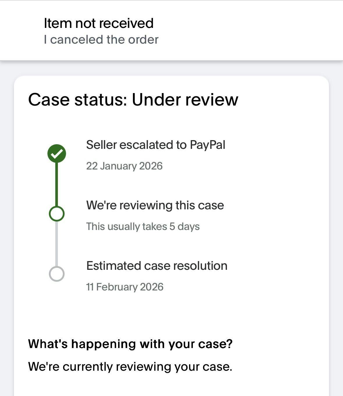Click the '22 January 2026' date
Image resolution: width=343 pixels, height=396 pixels.
[124, 166]
